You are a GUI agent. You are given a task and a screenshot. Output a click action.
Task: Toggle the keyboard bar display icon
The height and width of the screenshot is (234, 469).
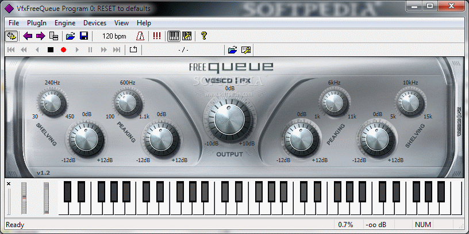click(x=174, y=36)
